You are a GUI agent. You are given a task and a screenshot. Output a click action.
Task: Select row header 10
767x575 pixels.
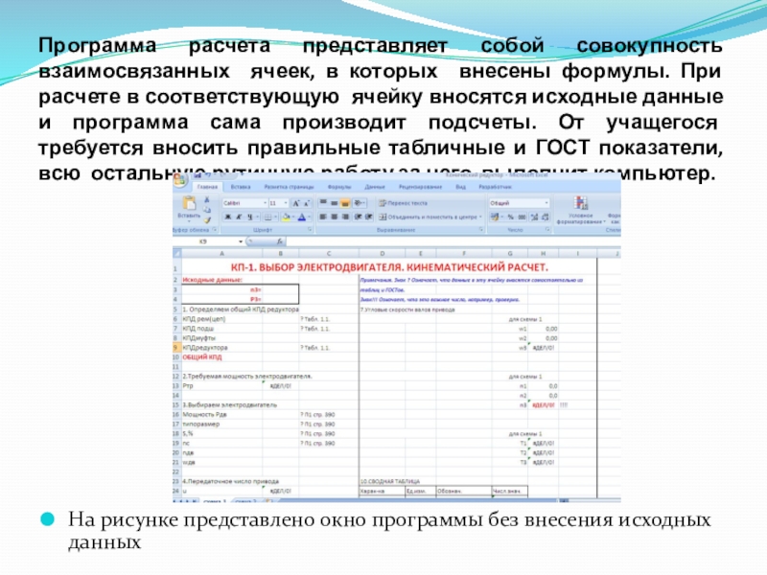coord(176,357)
